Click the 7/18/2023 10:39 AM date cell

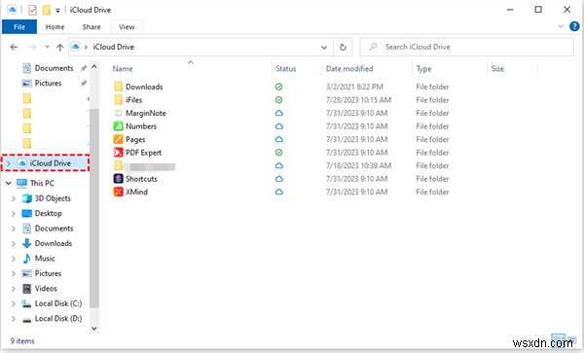pos(358,166)
